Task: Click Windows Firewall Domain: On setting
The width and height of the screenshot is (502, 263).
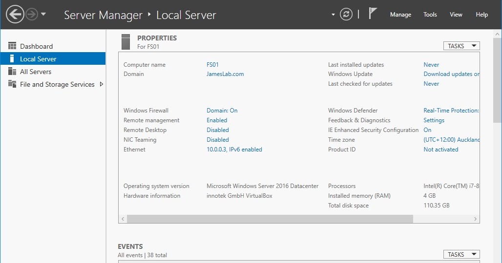Action: pos(222,111)
